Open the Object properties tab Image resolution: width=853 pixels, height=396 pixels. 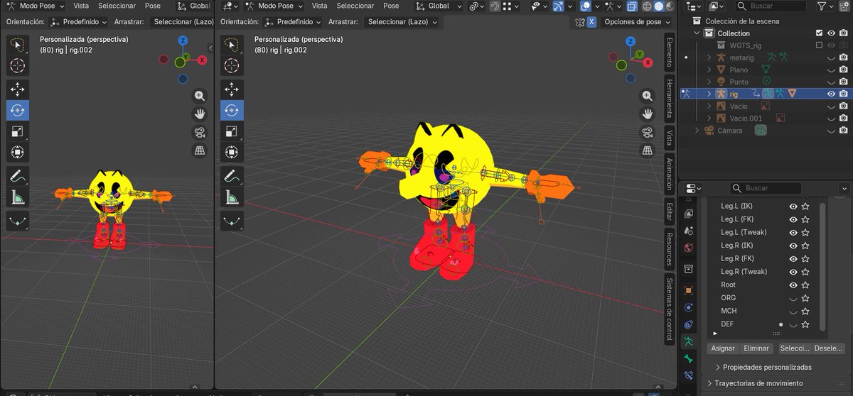click(x=688, y=290)
